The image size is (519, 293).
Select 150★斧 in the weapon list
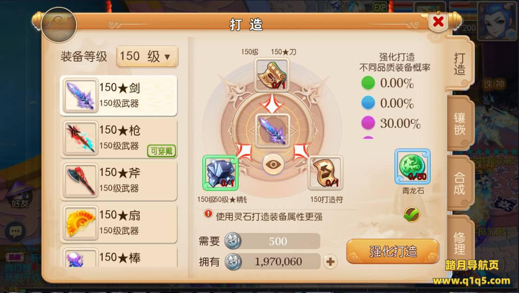tap(118, 180)
